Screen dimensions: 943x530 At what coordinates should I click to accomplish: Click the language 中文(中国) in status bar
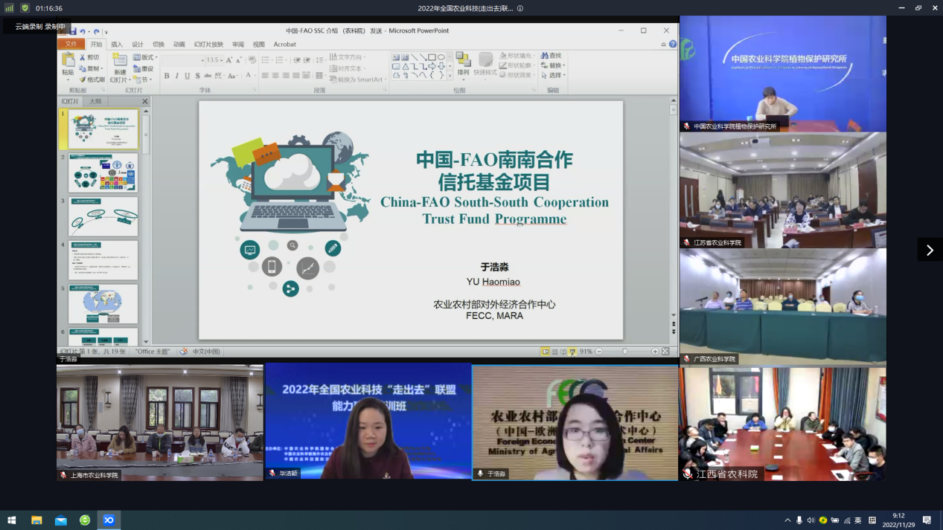(206, 352)
